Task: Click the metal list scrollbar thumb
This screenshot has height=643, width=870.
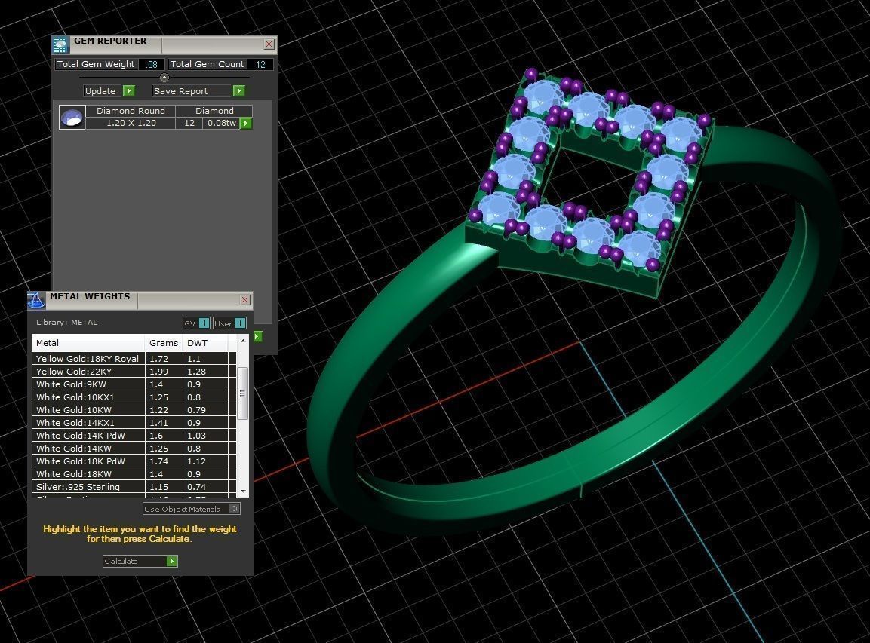Action: click(242, 393)
